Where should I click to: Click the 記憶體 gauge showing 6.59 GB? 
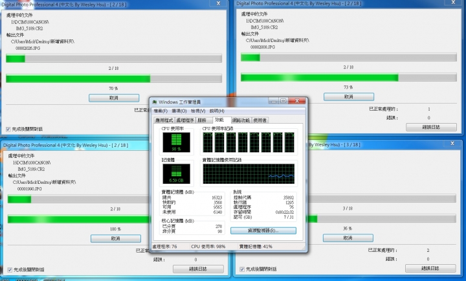point(176,174)
